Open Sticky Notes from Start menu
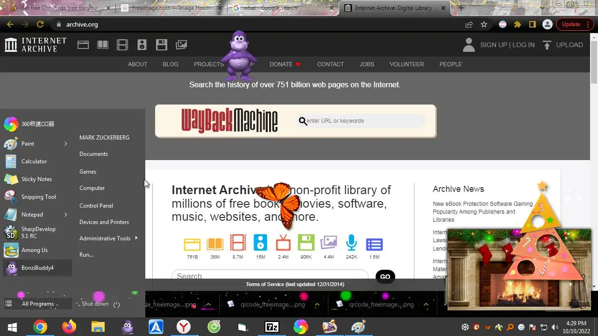Image resolution: width=598 pixels, height=336 pixels. coord(37,179)
